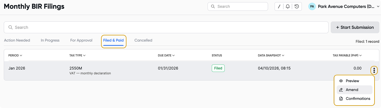Open the history clock icon
Screen dimensions: 381x108
click(x=297, y=6)
